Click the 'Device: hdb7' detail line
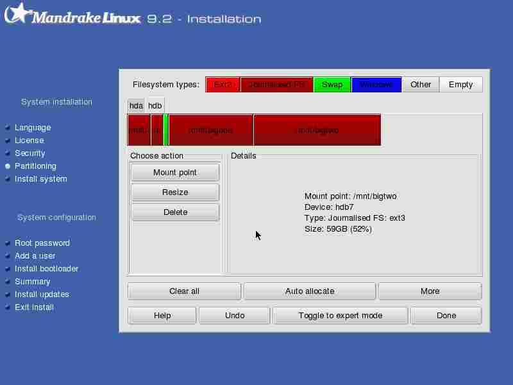Image resolution: width=513 pixels, height=385 pixels. click(x=329, y=207)
